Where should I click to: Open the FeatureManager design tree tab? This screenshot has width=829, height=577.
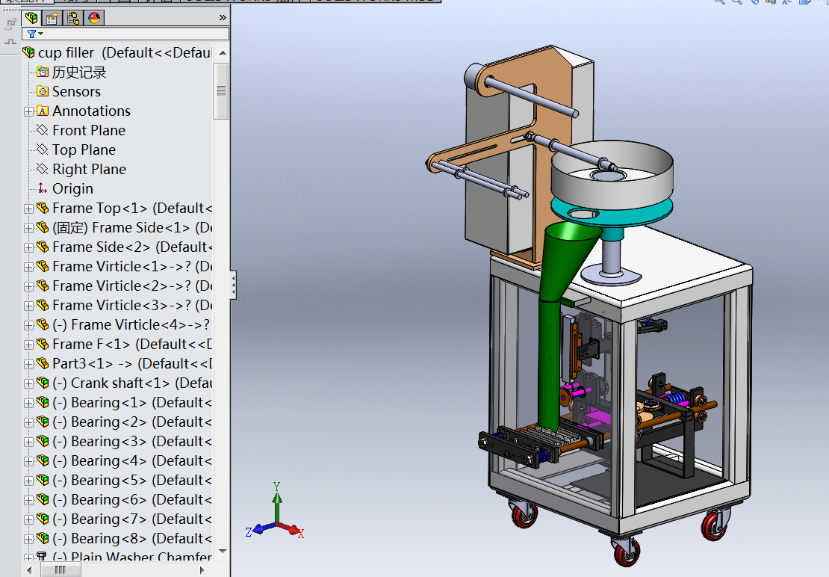(x=31, y=18)
